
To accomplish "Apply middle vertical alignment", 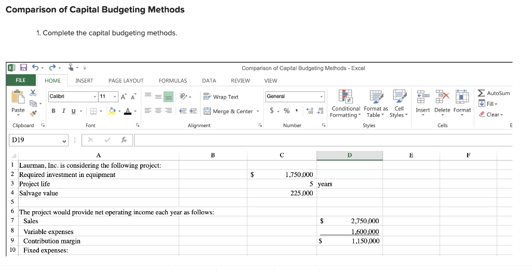I will click(158, 97).
